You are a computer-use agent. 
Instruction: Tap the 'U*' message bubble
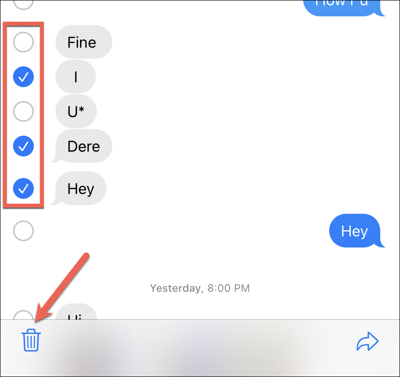[x=76, y=111]
